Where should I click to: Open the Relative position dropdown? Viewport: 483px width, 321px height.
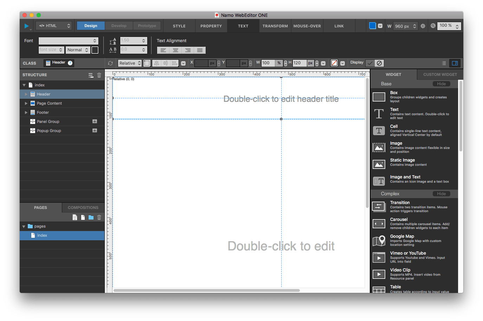[130, 63]
